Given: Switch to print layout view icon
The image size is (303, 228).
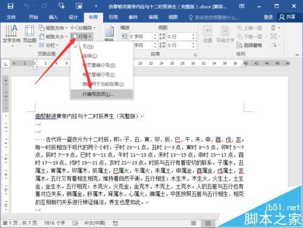Looking at the screenshot, I should coord(208,223).
